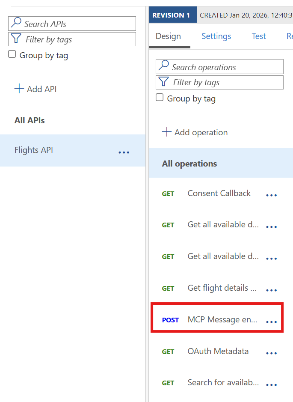Screen dimensions: 293x402
Task: Click the plus icon beside Add API
Action: [x=19, y=89]
